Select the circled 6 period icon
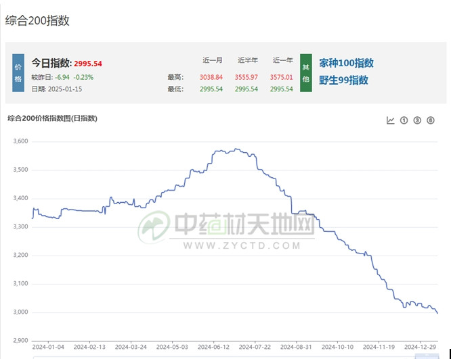This screenshot has width=451, height=359. coord(431,120)
